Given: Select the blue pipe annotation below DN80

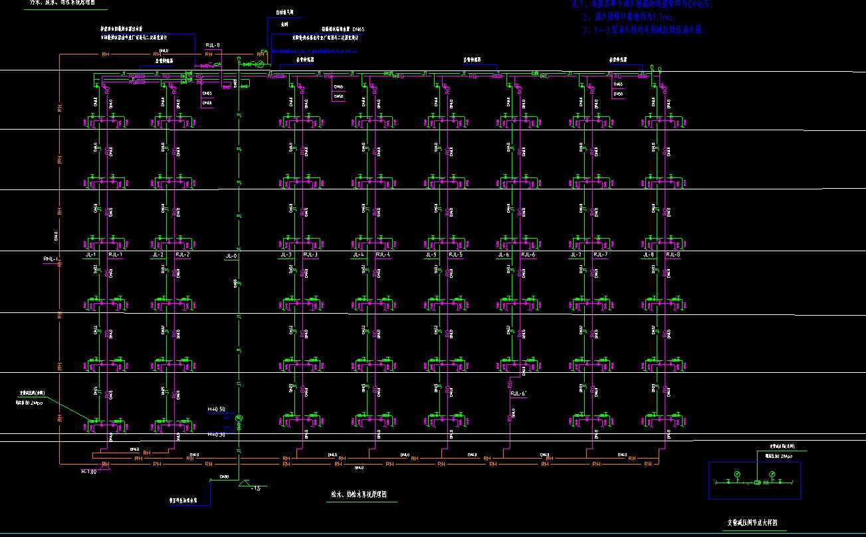Looking at the screenshot, I should [x=183, y=501].
